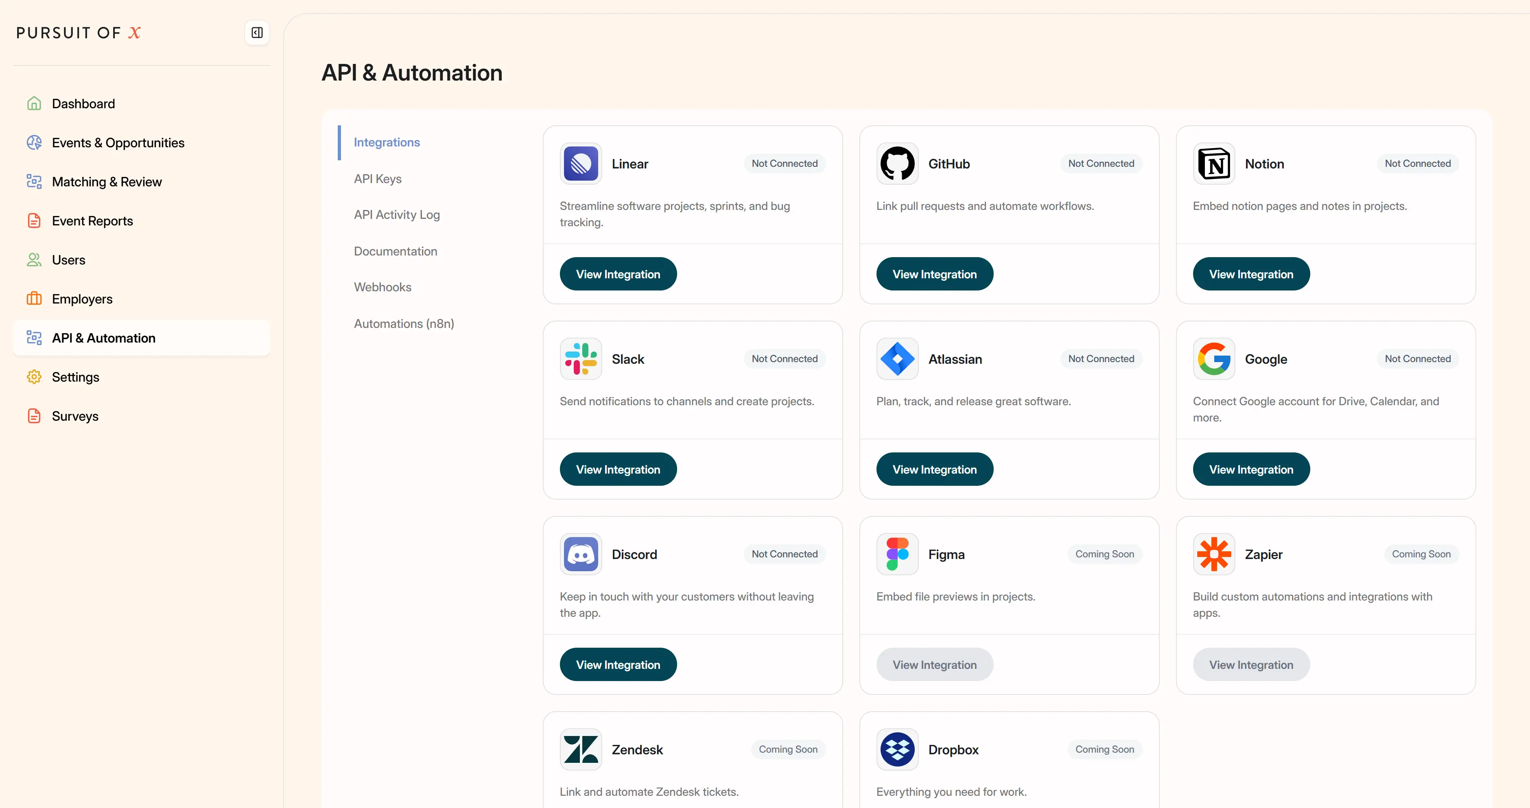The width and height of the screenshot is (1530, 808).
Task: Go to Events & Opportunities
Action: click(x=141, y=142)
